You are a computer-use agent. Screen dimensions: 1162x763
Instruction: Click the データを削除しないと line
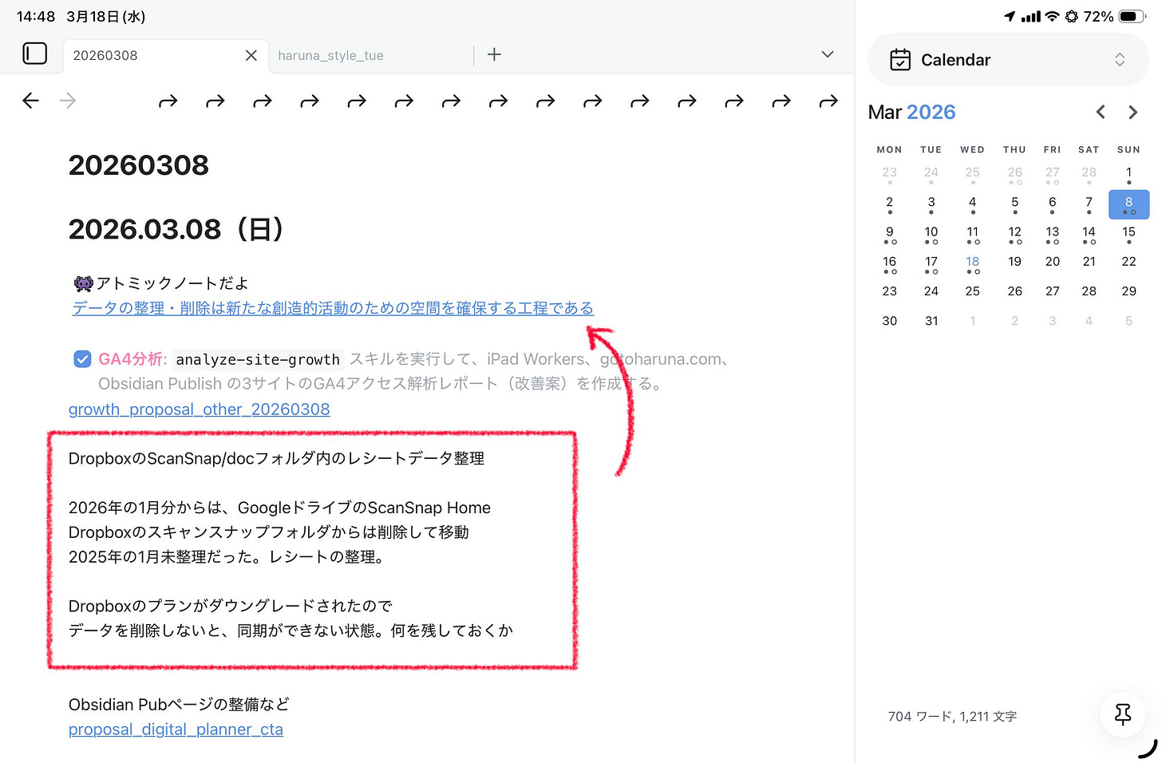tap(290, 631)
